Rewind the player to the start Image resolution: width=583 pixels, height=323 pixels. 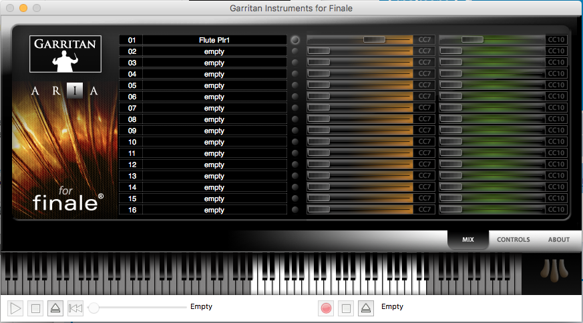[75, 308]
